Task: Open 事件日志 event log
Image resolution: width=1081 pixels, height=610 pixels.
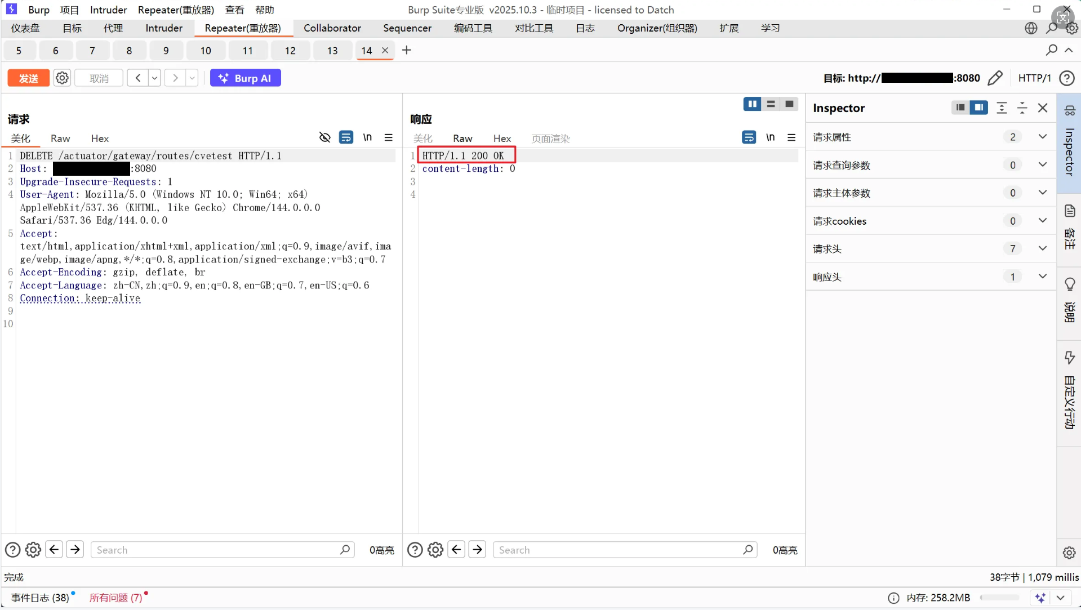Action: pos(40,598)
